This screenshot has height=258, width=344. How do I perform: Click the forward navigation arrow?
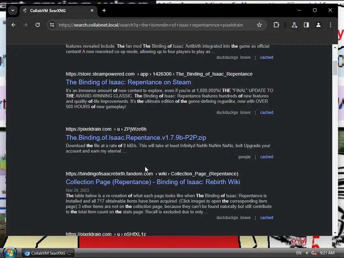tap(26, 25)
